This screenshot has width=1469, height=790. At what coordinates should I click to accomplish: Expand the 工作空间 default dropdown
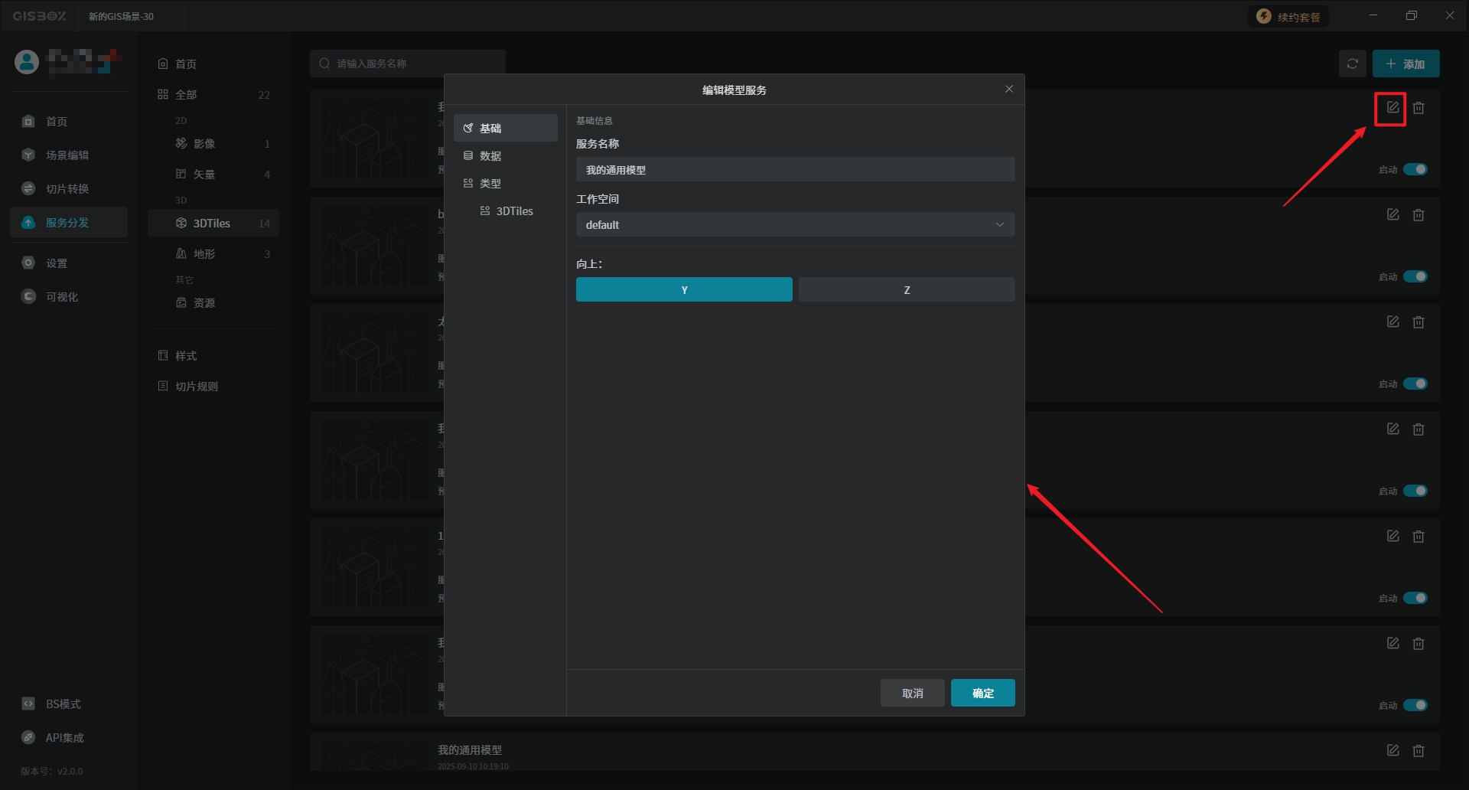795,225
